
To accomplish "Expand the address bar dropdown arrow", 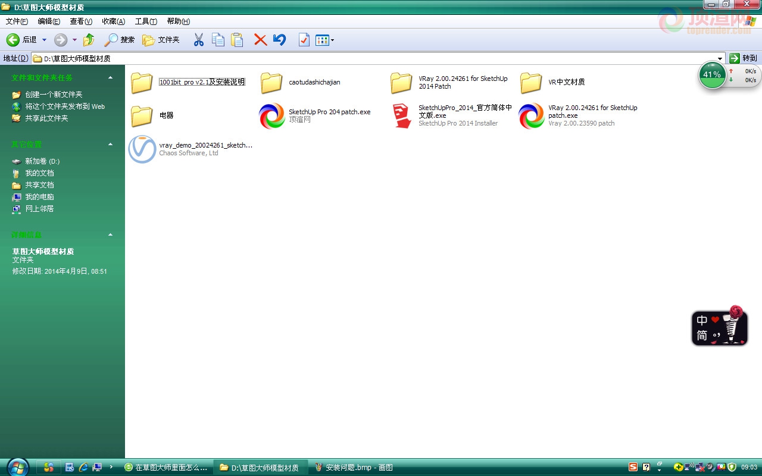I will tap(720, 58).
